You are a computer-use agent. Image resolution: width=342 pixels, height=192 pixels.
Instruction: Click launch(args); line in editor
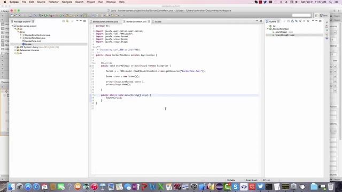point(114,98)
